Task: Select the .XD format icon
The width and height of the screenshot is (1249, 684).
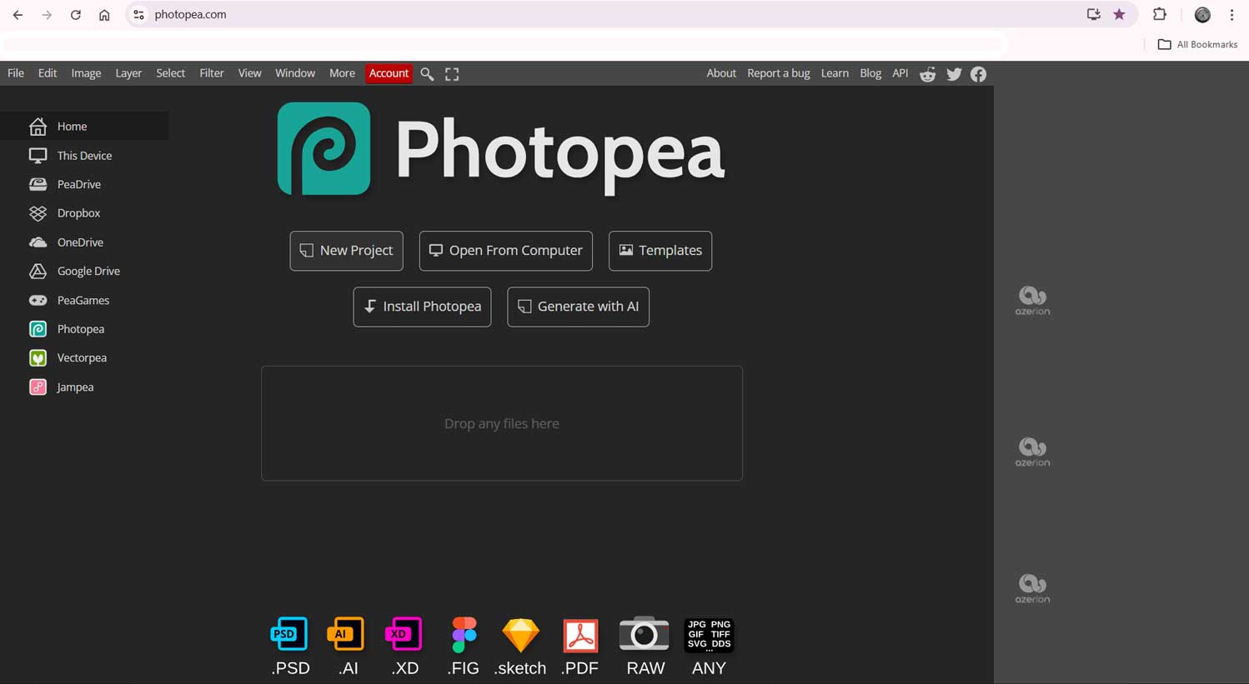Action: (404, 633)
